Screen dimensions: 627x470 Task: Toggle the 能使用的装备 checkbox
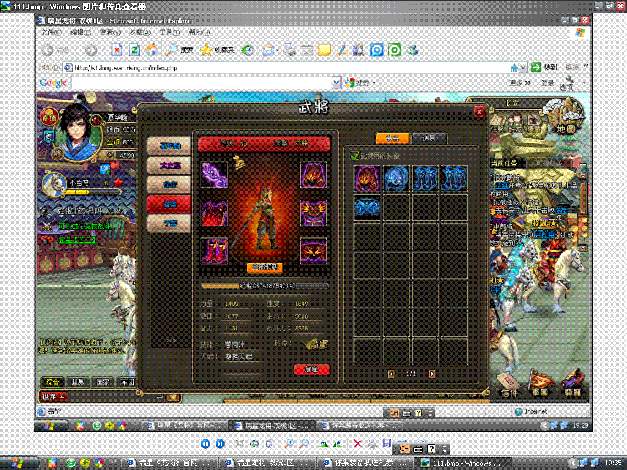click(x=355, y=155)
